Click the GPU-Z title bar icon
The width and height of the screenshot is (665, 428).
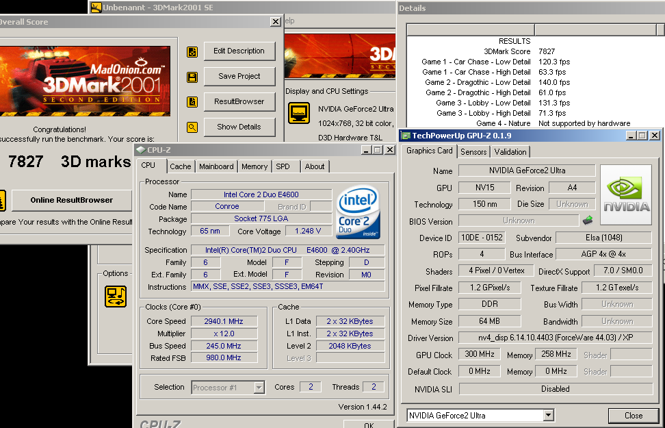tap(406, 136)
